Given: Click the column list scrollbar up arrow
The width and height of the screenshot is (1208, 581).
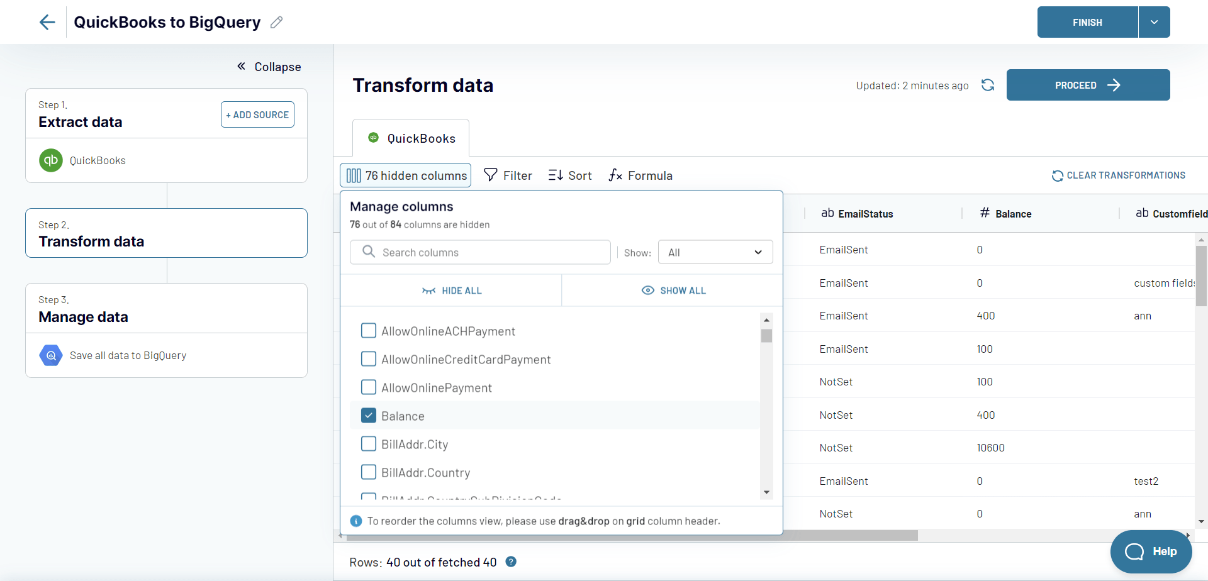Looking at the screenshot, I should click(x=766, y=320).
